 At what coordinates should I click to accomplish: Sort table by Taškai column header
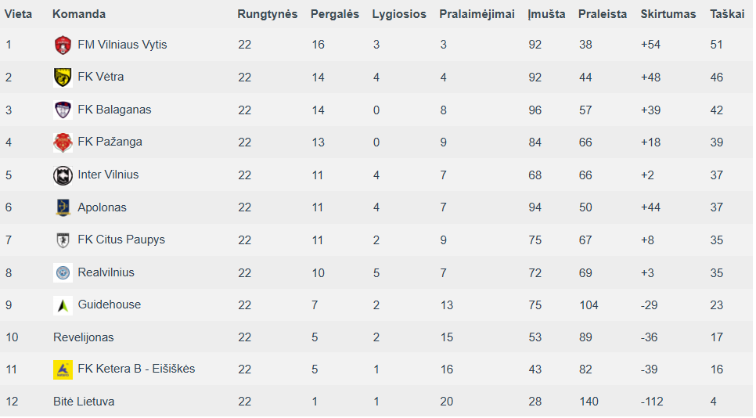point(727,14)
